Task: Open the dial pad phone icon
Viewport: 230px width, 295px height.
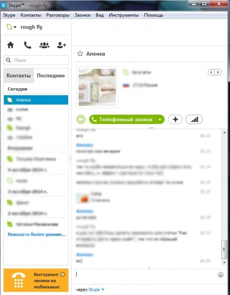Action: click(x=28, y=45)
